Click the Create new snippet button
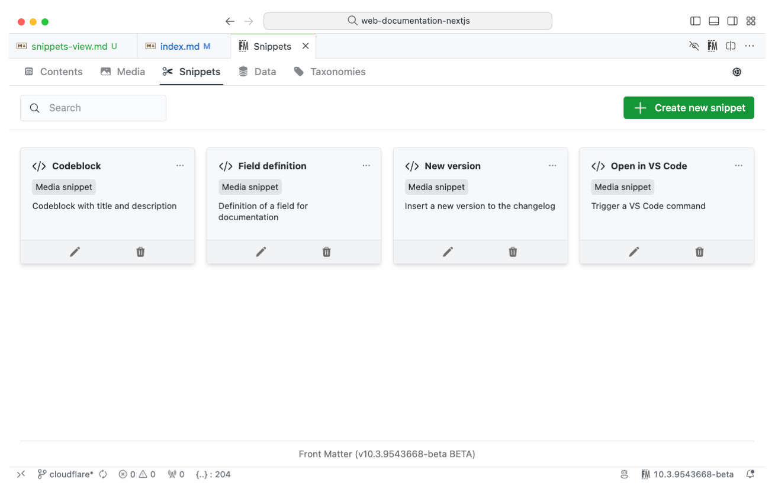Viewport: 775px width, 492px height. (x=689, y=108)
